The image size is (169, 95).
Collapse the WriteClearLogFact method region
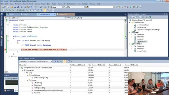pyautogui.click(x=8, y=41)
